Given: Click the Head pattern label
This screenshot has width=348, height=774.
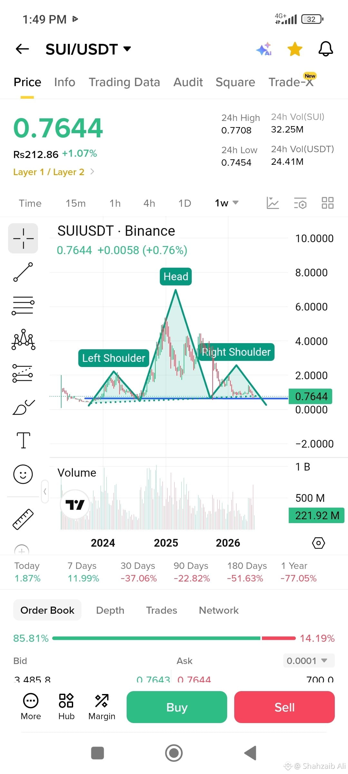Looking at the screenshot, I should pos(176,277).
